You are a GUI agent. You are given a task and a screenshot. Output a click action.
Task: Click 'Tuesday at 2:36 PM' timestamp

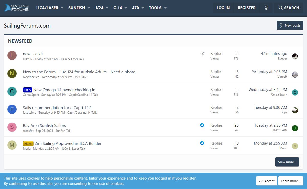coord(271,125)
